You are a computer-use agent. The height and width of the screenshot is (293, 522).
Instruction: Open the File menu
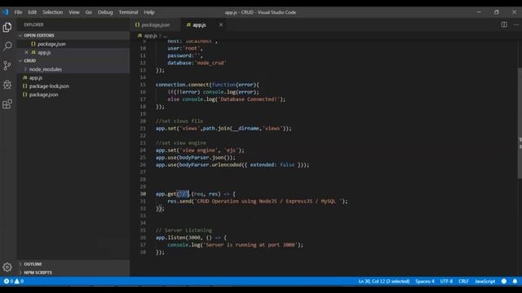tap(18, 12)
